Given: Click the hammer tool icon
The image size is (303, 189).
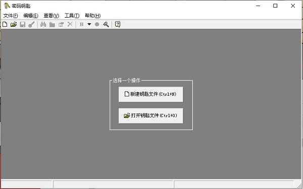Looking at the screenshot, I should [x=106, y=25].
